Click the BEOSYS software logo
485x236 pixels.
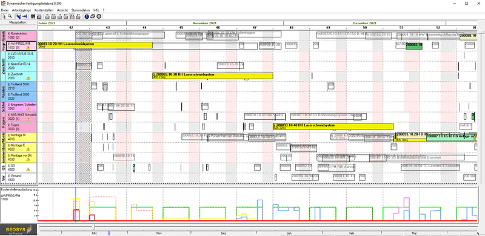coord(19,230)
